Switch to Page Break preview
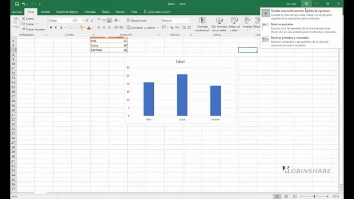Screen dimensions: 354x199 295,196
